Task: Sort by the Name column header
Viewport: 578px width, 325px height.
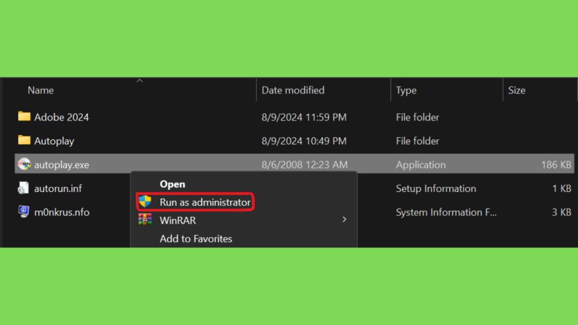Action: [41, 90]
